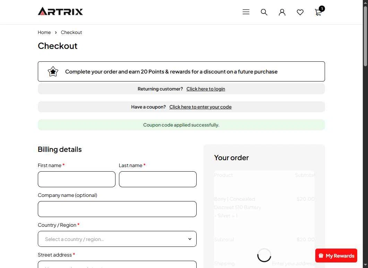Go to Home breadcrumb link

coord(44,32)
